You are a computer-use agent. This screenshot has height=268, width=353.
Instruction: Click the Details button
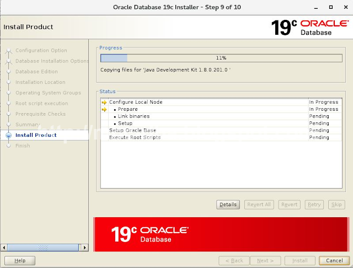point(228,205)
